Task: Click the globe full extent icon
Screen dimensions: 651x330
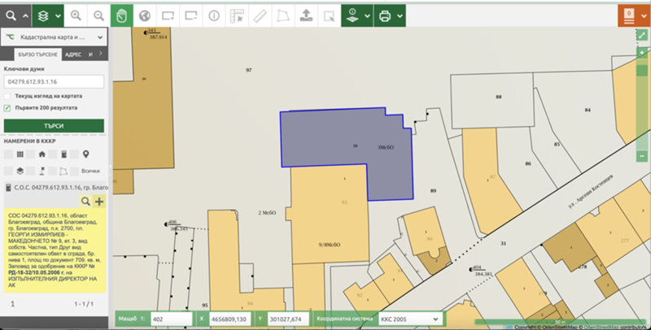Action: click(145, 15)
